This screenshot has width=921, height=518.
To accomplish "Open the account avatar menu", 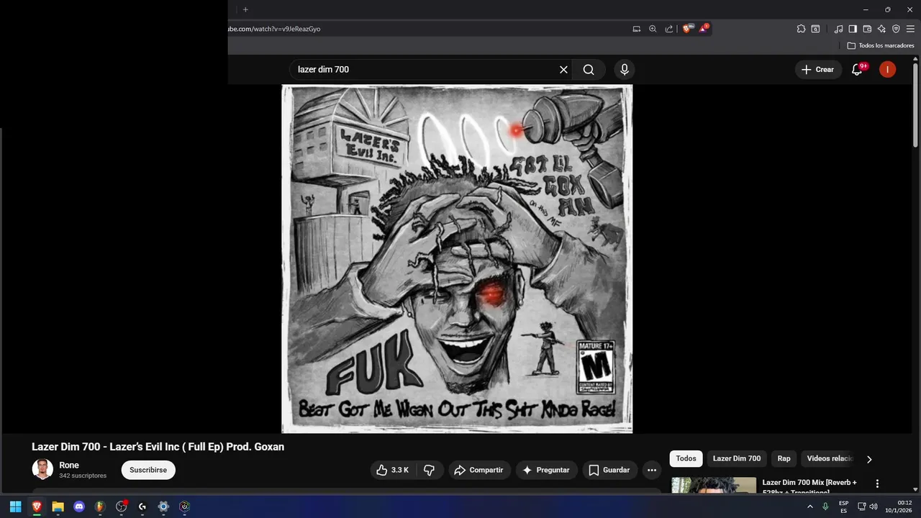I will tap(888, 70).
